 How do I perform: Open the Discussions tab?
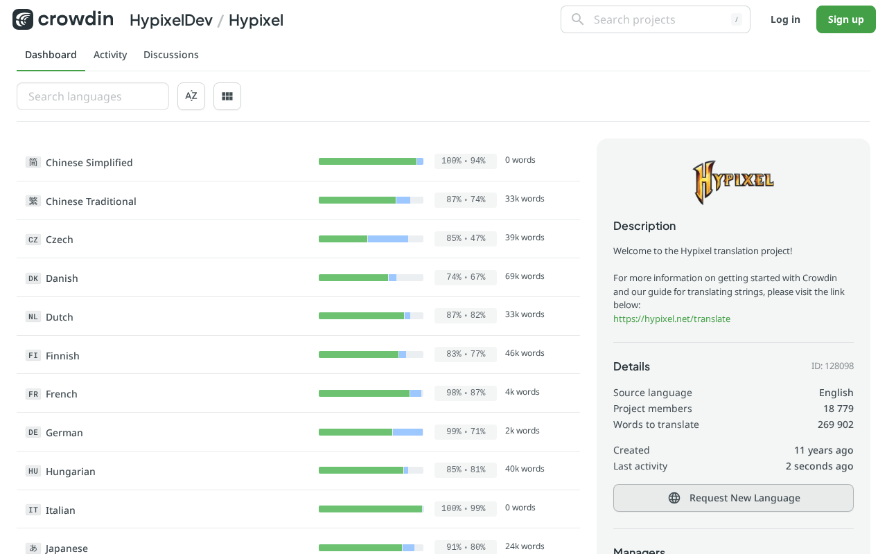tap(171, 55)
